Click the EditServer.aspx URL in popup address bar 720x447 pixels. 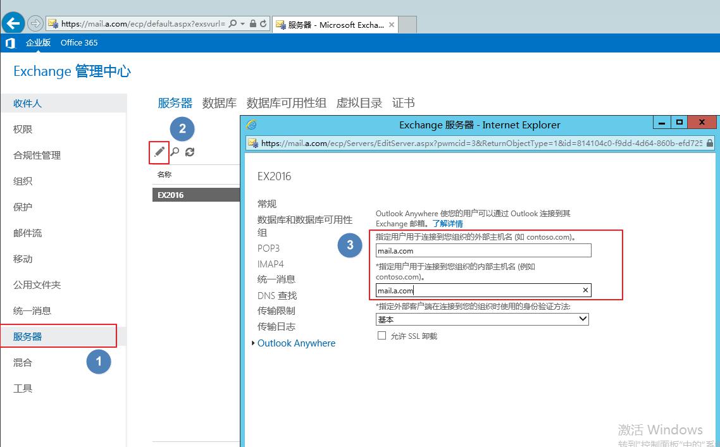481,143
